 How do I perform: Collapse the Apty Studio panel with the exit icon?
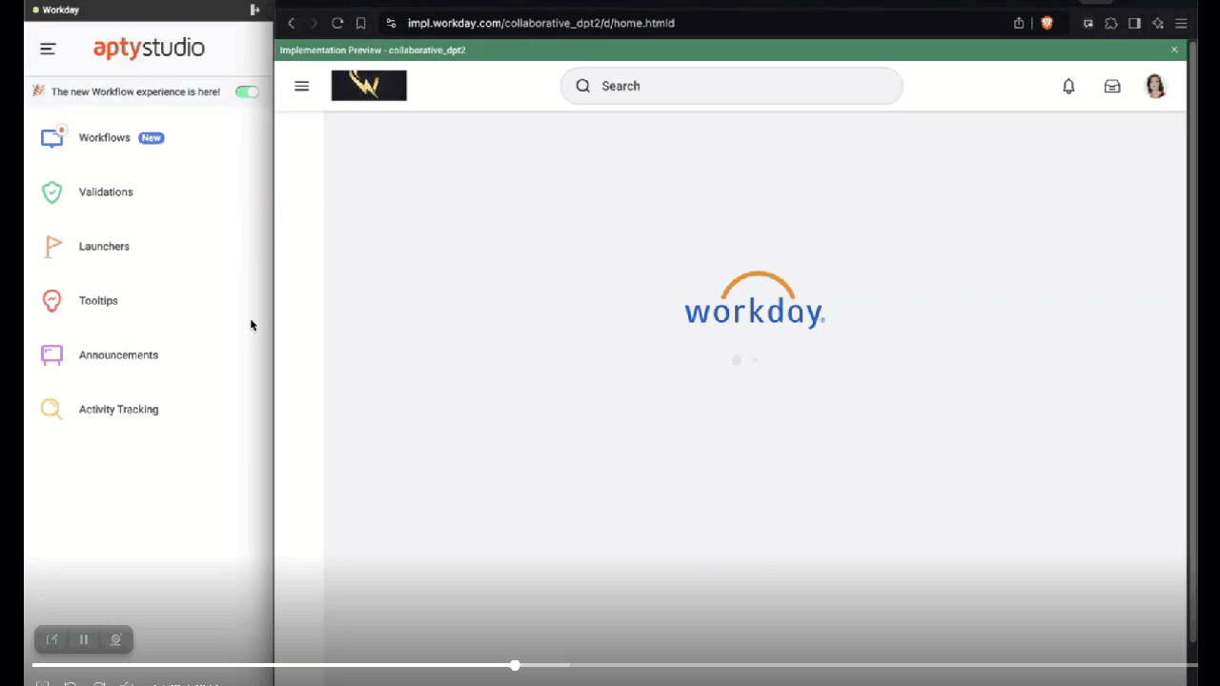pos(254,10)
